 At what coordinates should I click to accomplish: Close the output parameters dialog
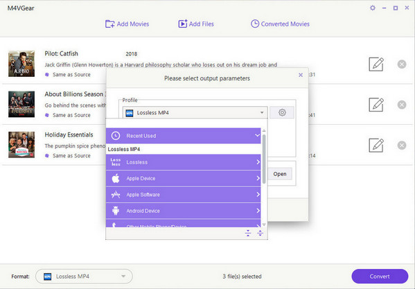301,75
